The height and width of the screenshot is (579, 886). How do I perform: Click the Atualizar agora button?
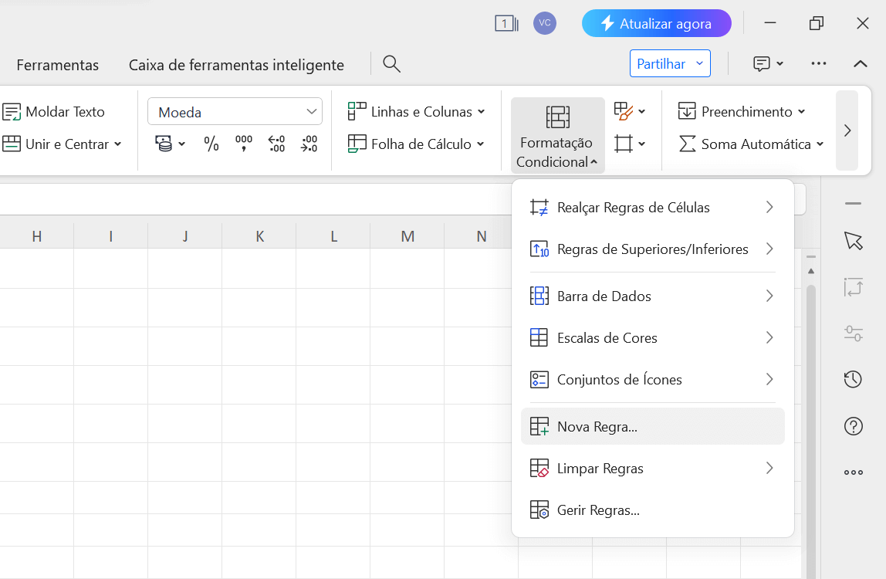[656, 24]
